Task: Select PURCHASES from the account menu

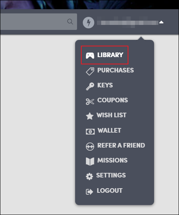Action: click(115, 70)
